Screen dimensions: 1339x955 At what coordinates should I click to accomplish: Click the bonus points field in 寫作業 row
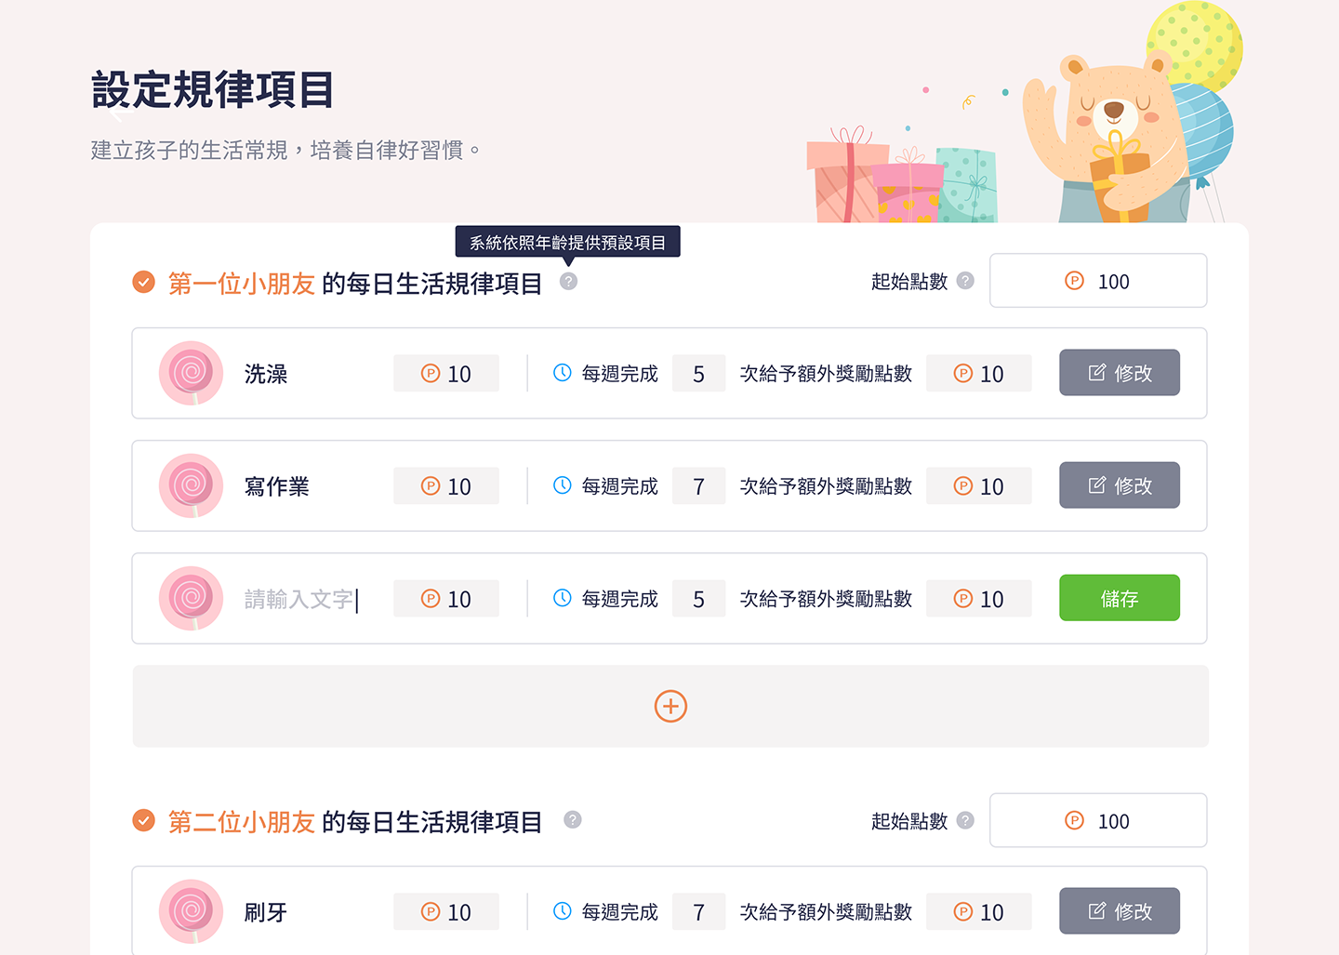[x=979, y=486]
